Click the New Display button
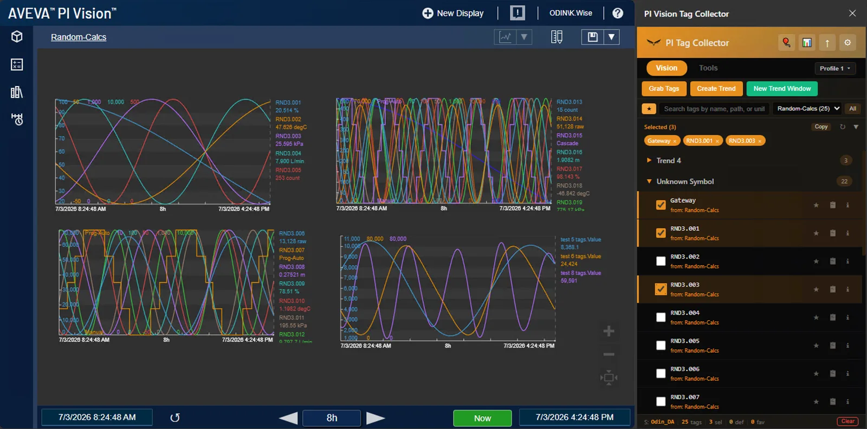Screen dimensions: 867x429 coord(453,13)
